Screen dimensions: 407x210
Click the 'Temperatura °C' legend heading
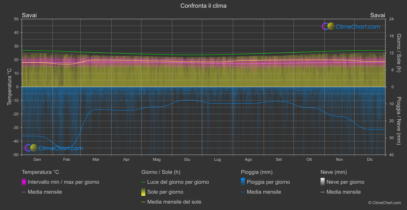[40, 172]
